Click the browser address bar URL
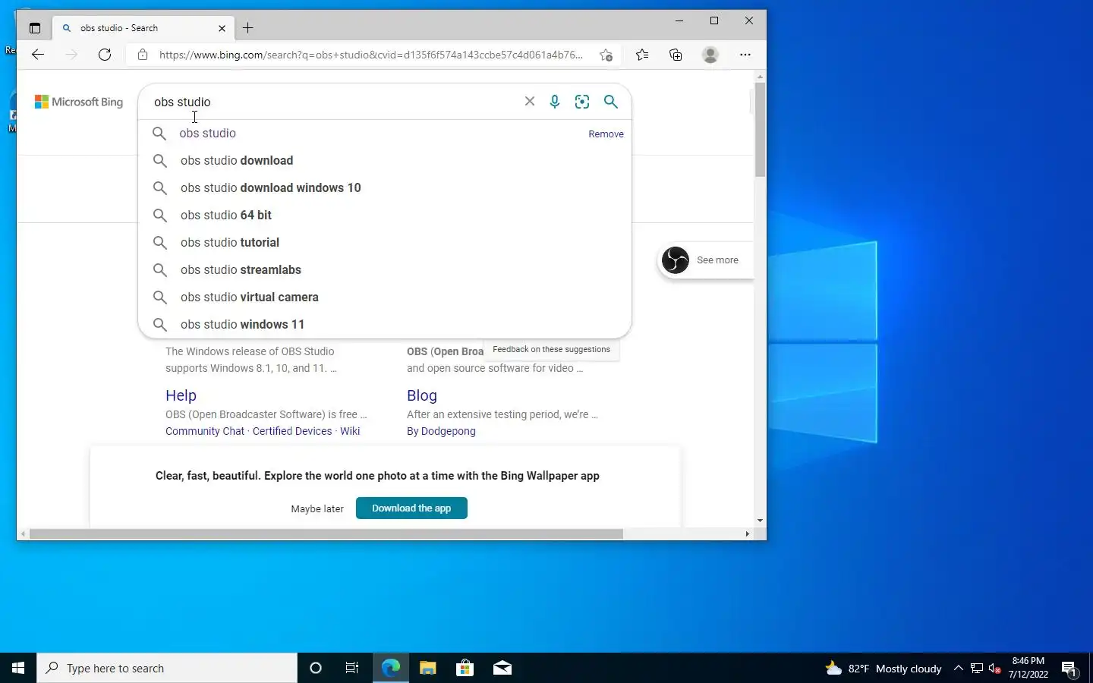 point(371,55)
